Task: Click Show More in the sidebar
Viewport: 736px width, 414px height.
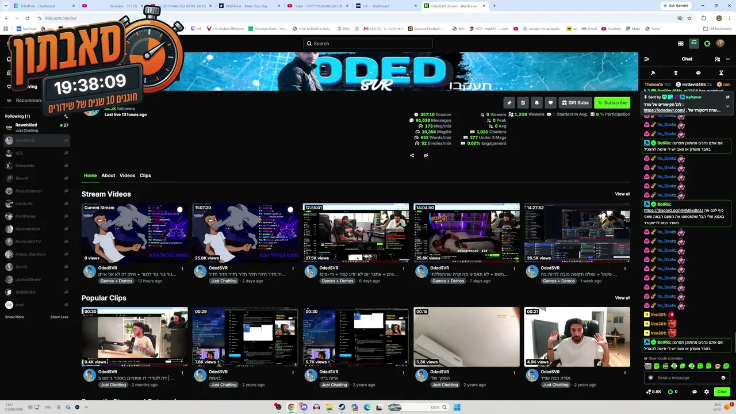Action: (14, 317)
